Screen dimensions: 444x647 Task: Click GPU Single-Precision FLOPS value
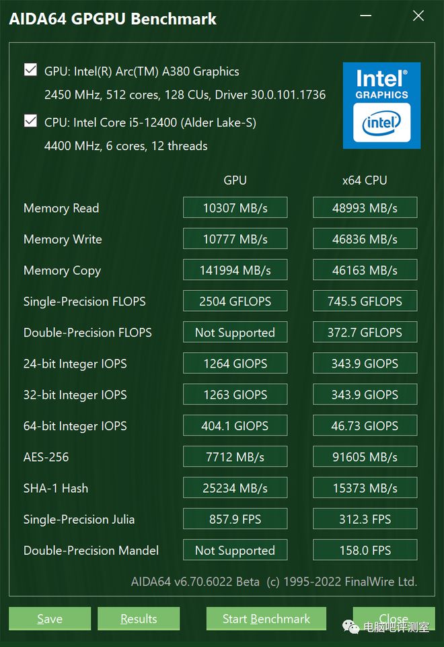(235, 301)
